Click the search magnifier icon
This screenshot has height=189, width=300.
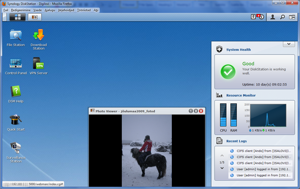(x=282, y=17)
